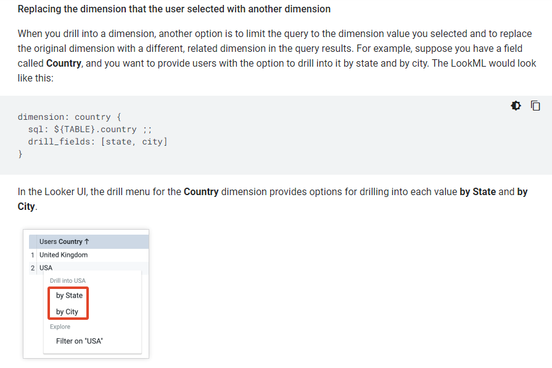Choose Filter on "USA" entry
This screenshot has width=552, height=368.
(80, 341)
